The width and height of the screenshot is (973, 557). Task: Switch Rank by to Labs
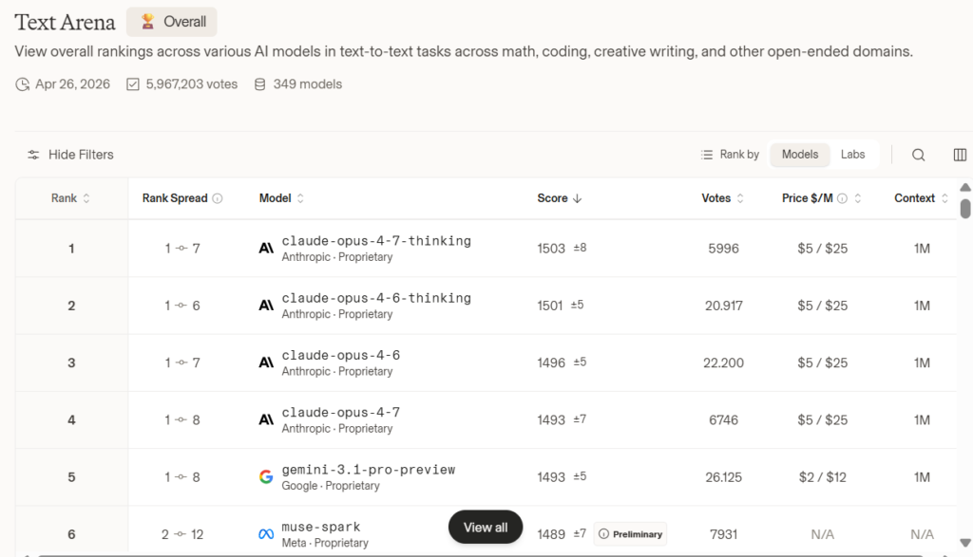[852, 155]
